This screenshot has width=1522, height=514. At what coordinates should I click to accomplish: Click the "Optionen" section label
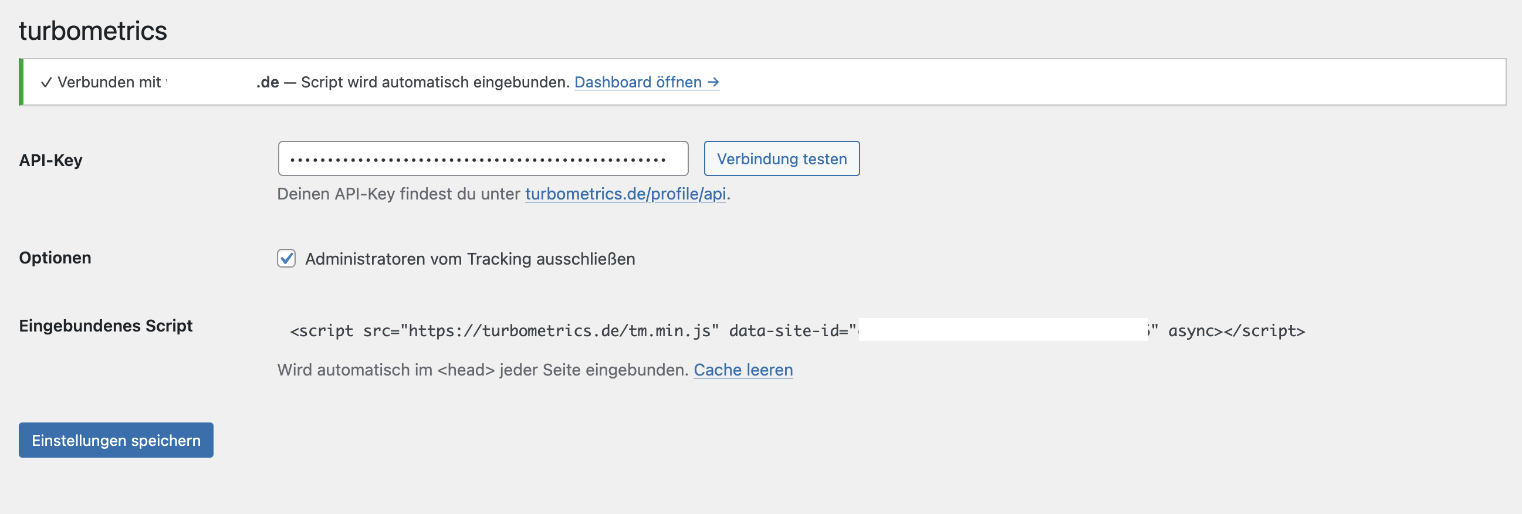(x=55, y=258)
